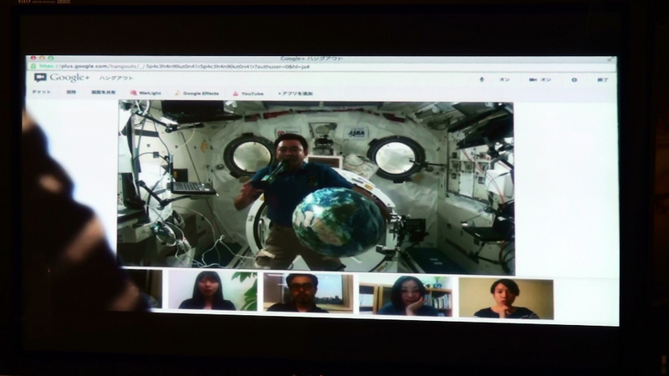
Task: Open the YouTube app tab
Action: [x=248, y=94]
